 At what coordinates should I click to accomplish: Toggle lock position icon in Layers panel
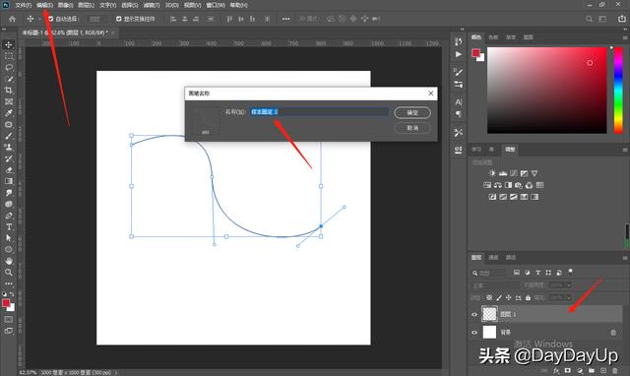(x=508, y=297)
